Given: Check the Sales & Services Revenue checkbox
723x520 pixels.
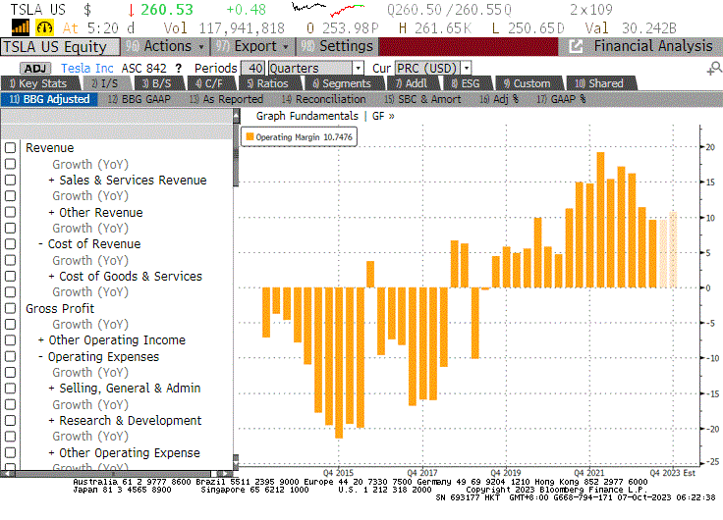Looking at the screenshot, I should pos(10,181).
